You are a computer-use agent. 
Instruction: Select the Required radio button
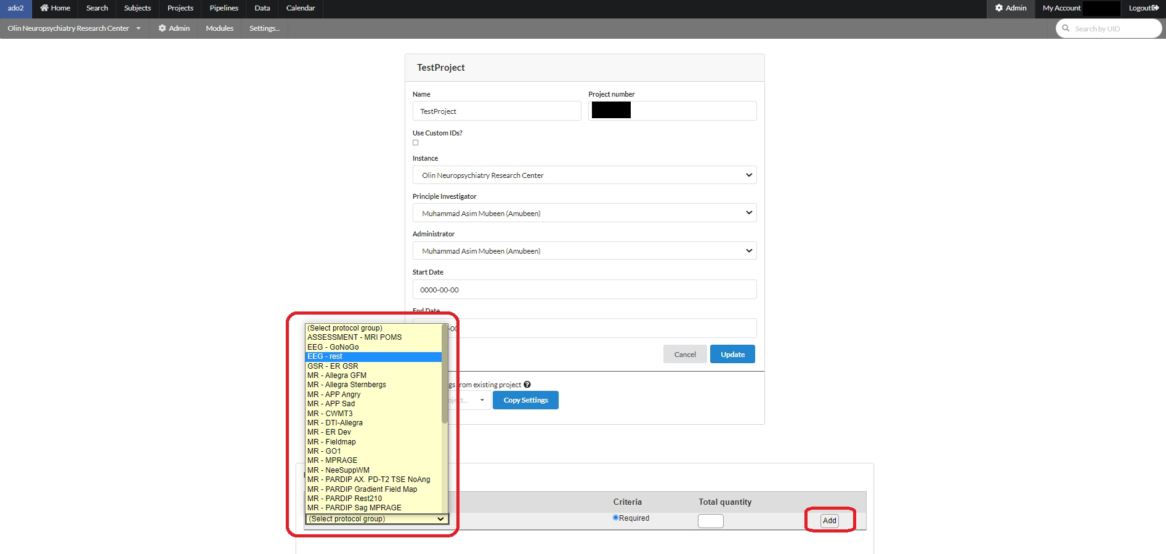(x=615, y=518)
